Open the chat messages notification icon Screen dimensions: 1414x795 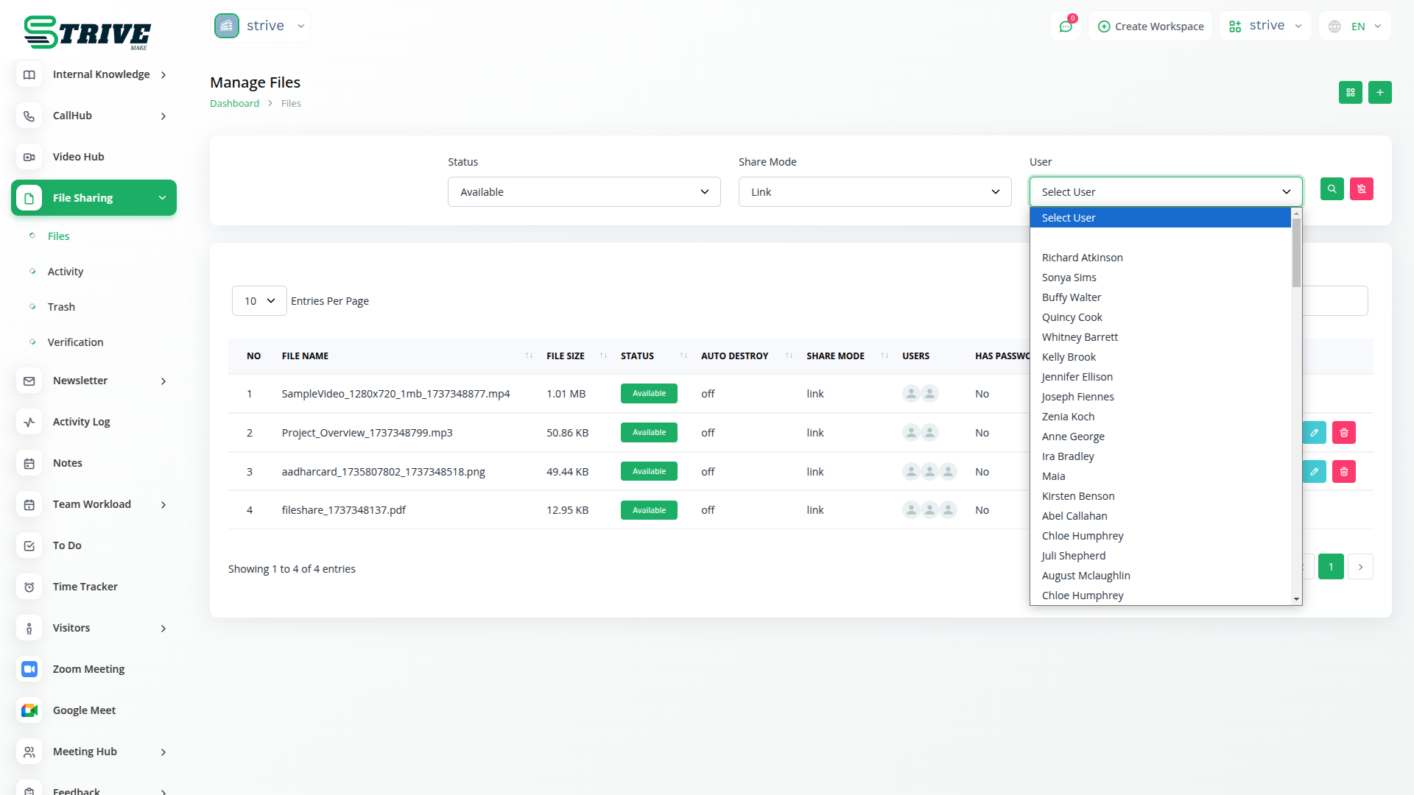[x=1065, y=26]
